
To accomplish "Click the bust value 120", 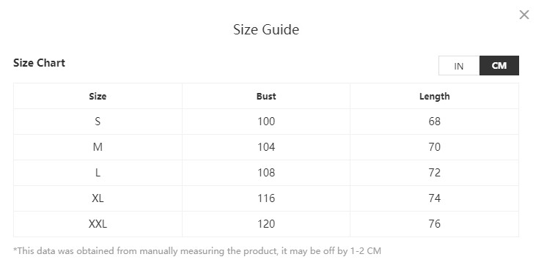I will pyautogui.click(x=266, y=224).
